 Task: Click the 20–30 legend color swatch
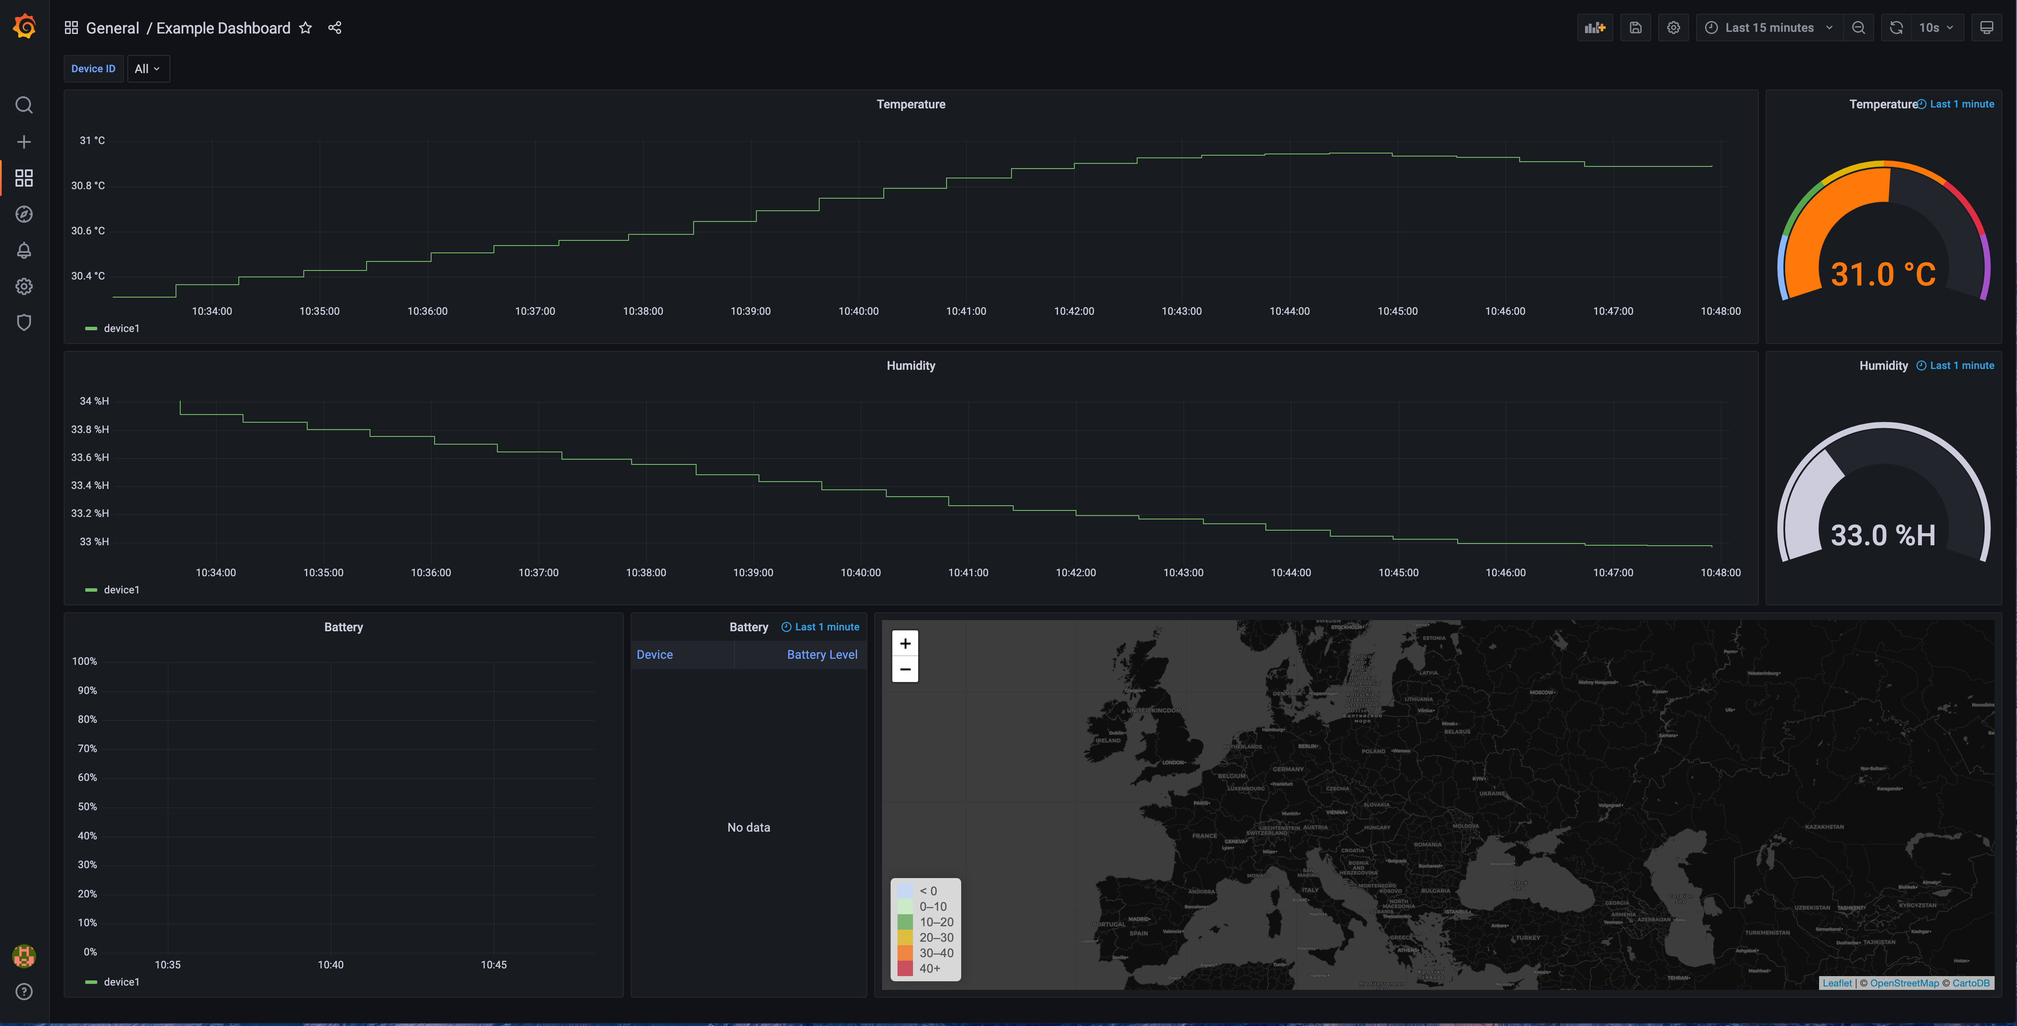(904, 937)
